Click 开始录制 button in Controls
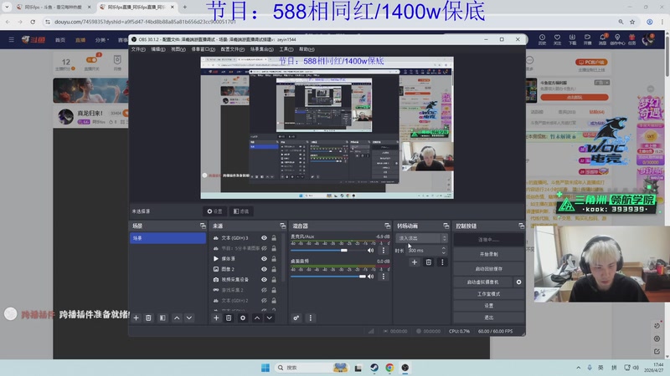 (489, 254)
